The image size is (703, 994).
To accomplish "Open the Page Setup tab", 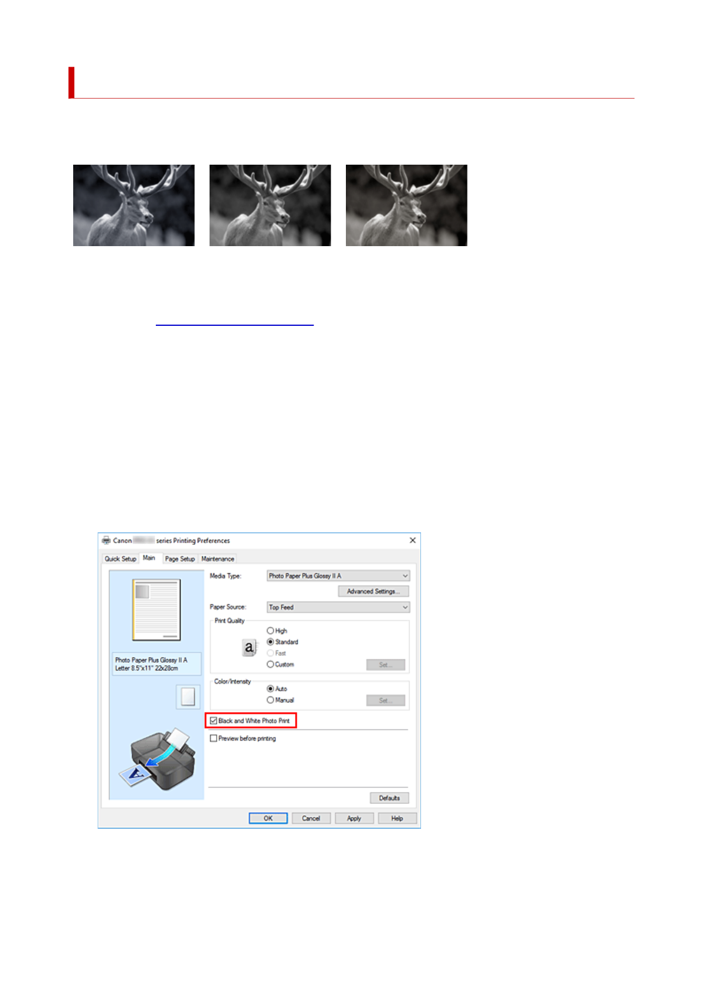I will pyautogui.click(x=180, y=559).
